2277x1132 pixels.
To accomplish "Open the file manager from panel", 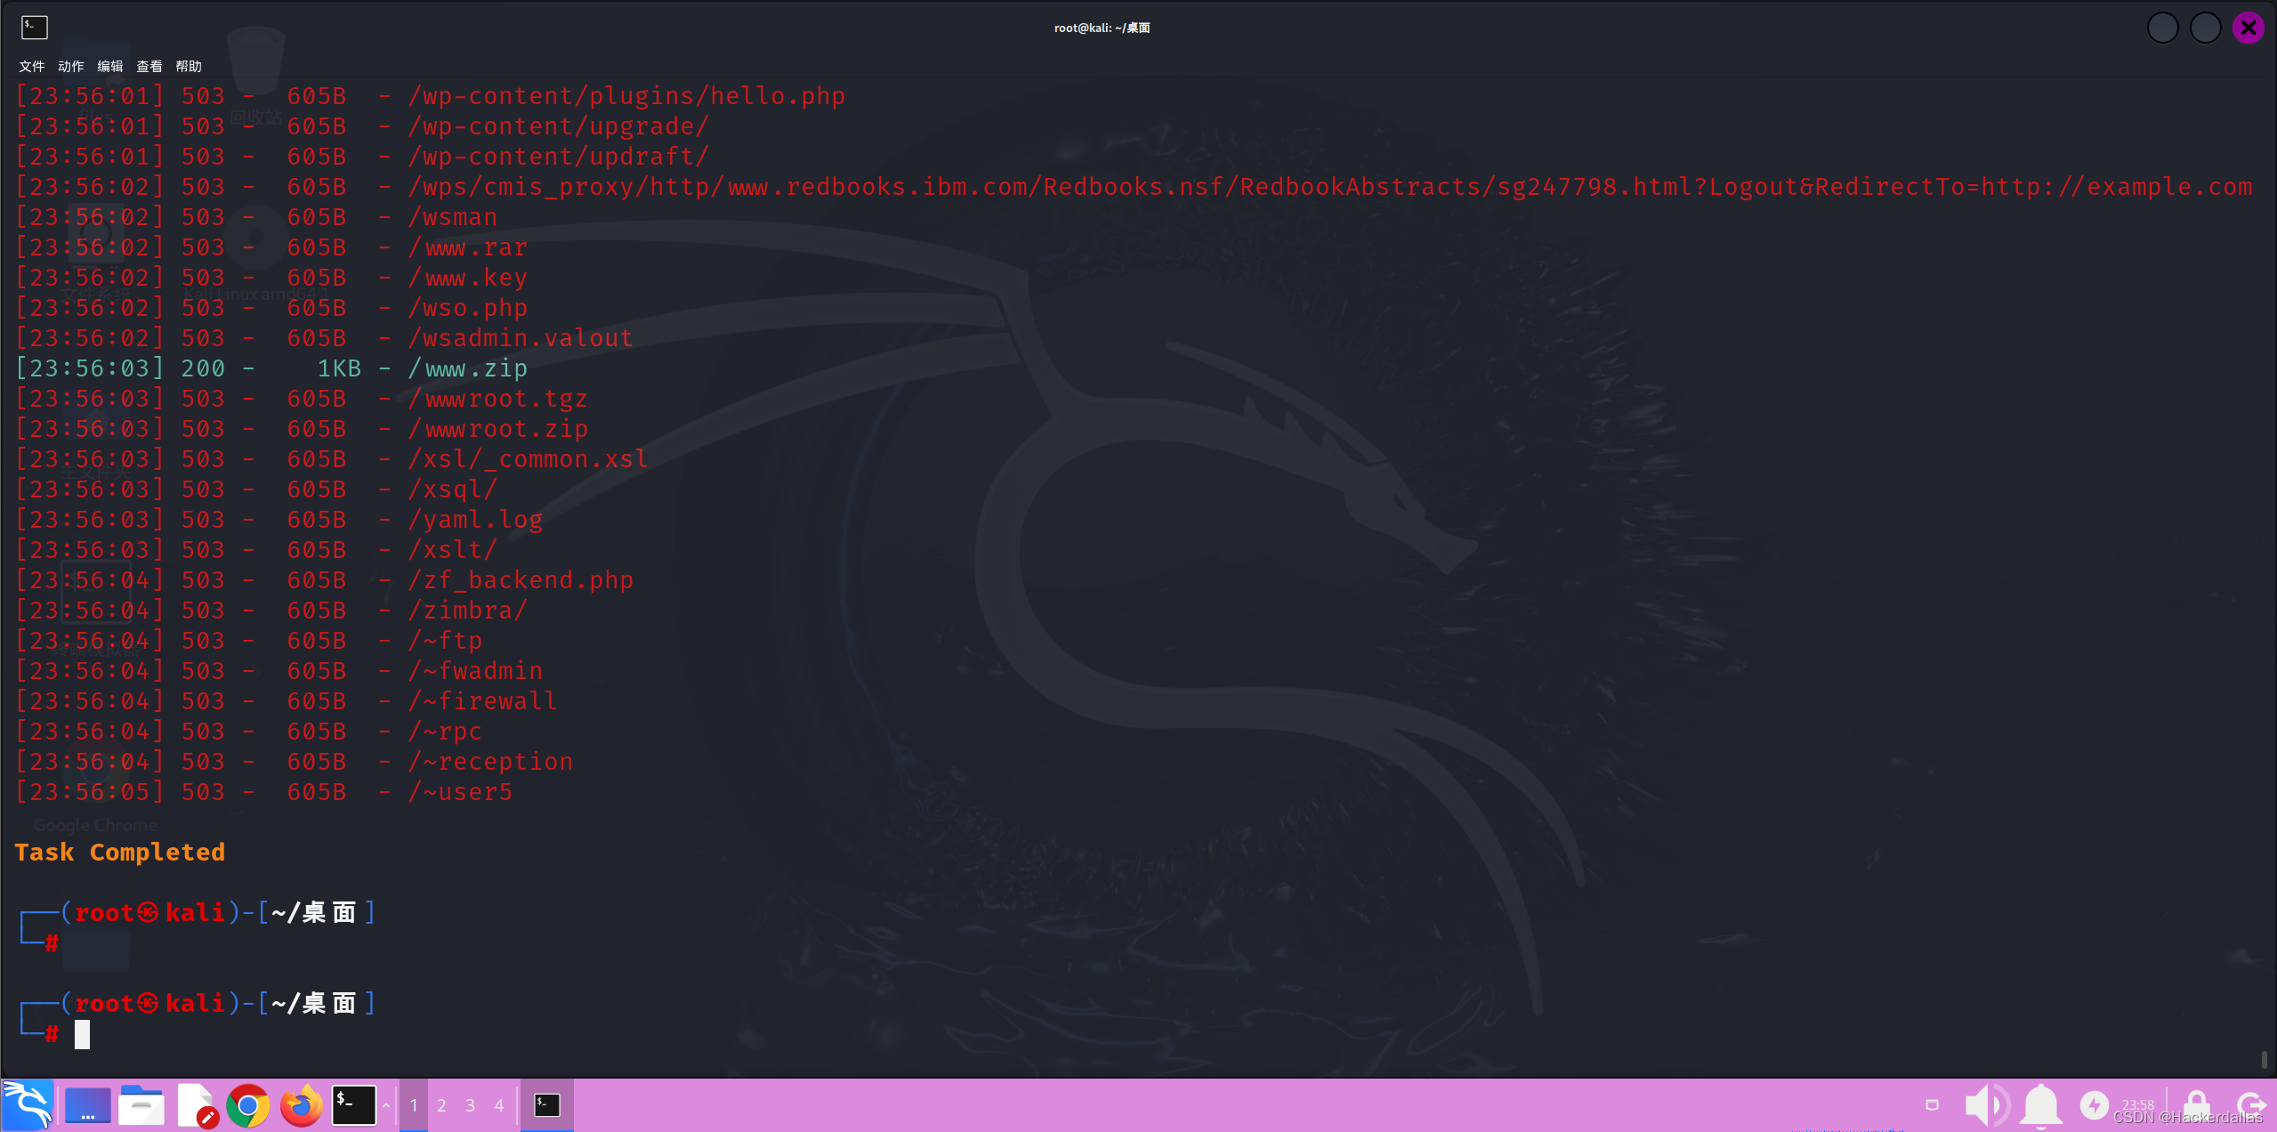I will pyautogui.click(x=141, y=1105).
